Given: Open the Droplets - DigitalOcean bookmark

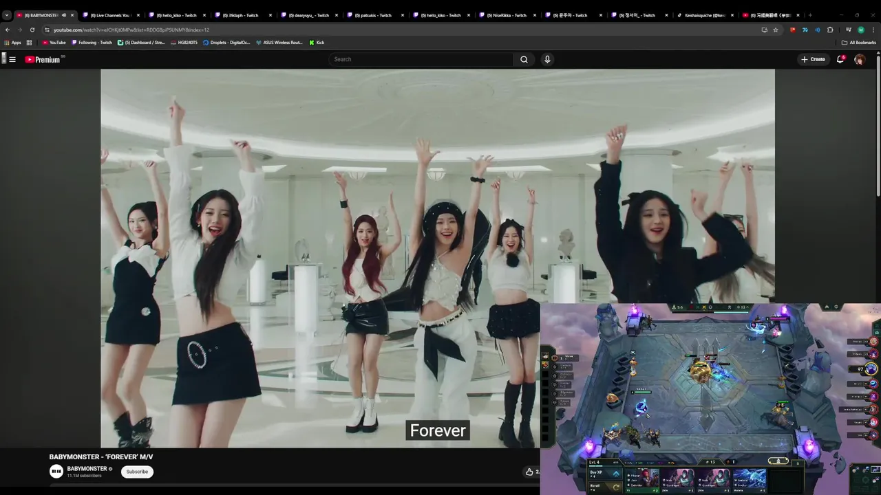Looking at the screenshot, I should click(226, 43).
